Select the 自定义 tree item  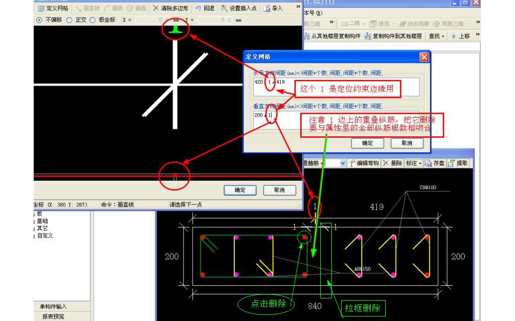point(45,235)
